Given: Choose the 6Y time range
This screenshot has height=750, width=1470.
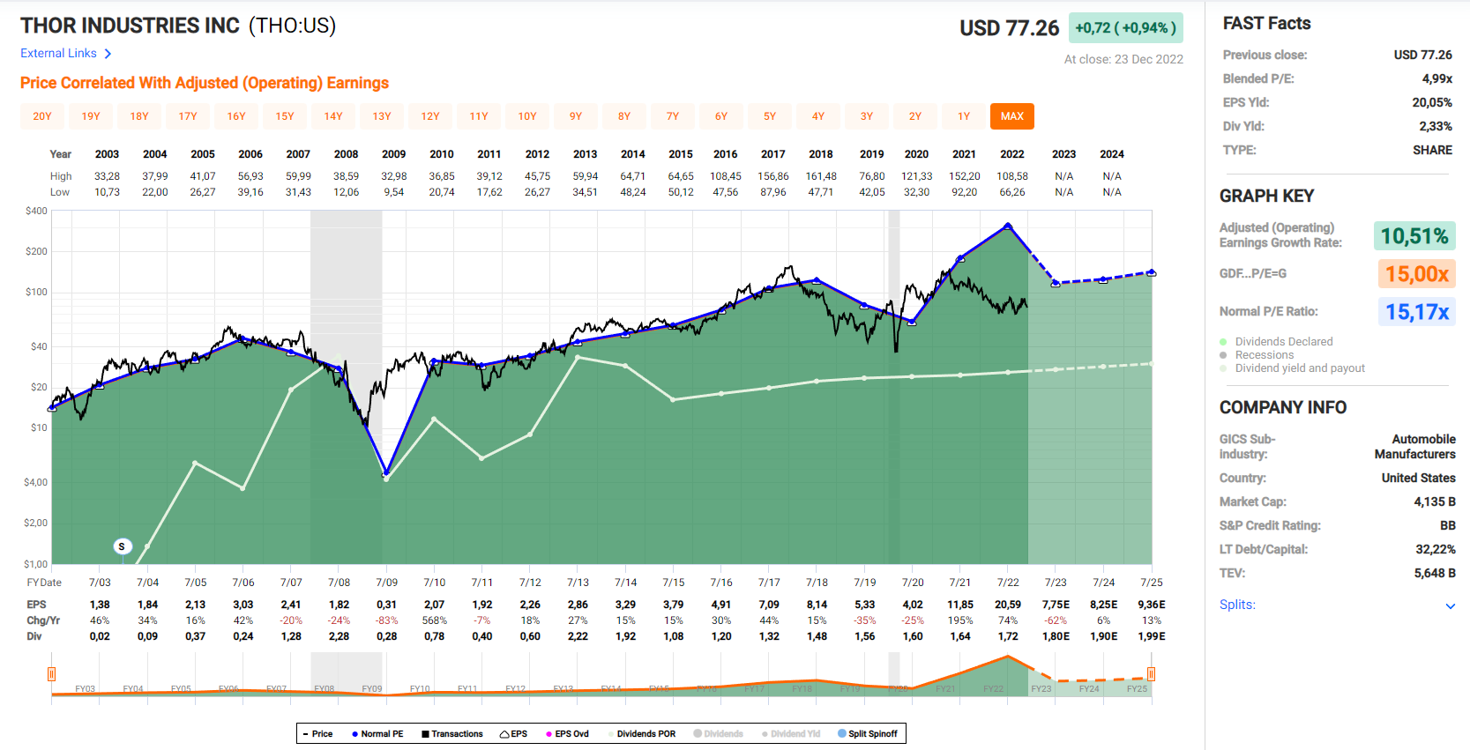Looking at the screenshot, I should click(x=721, y=116).
